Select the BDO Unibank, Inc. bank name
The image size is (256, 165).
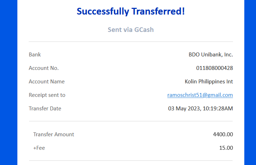(x=211, y=55)
